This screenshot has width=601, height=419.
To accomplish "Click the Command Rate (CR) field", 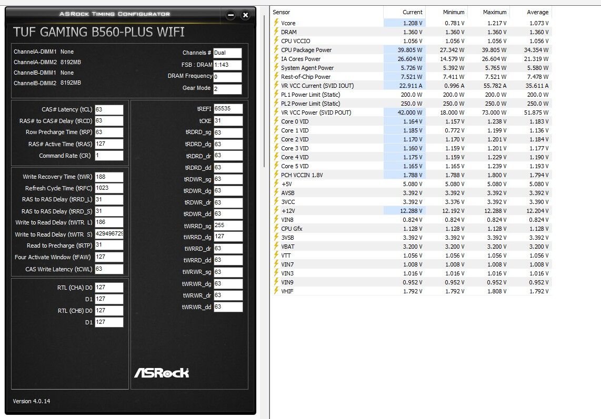I will pos(109,156).
